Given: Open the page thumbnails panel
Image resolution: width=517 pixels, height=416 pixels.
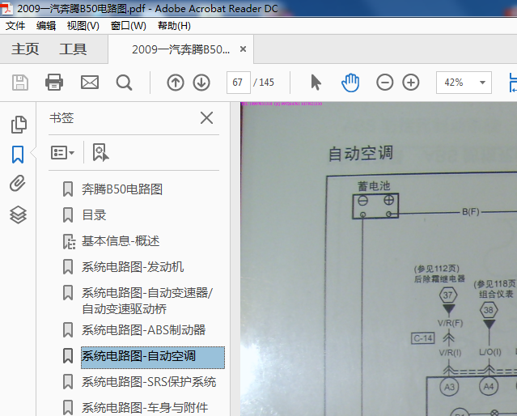Looking at the screenshot, I should (x=18, y=125).
